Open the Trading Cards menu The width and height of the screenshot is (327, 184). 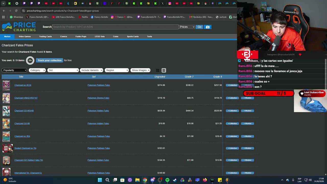click(45, 37)
